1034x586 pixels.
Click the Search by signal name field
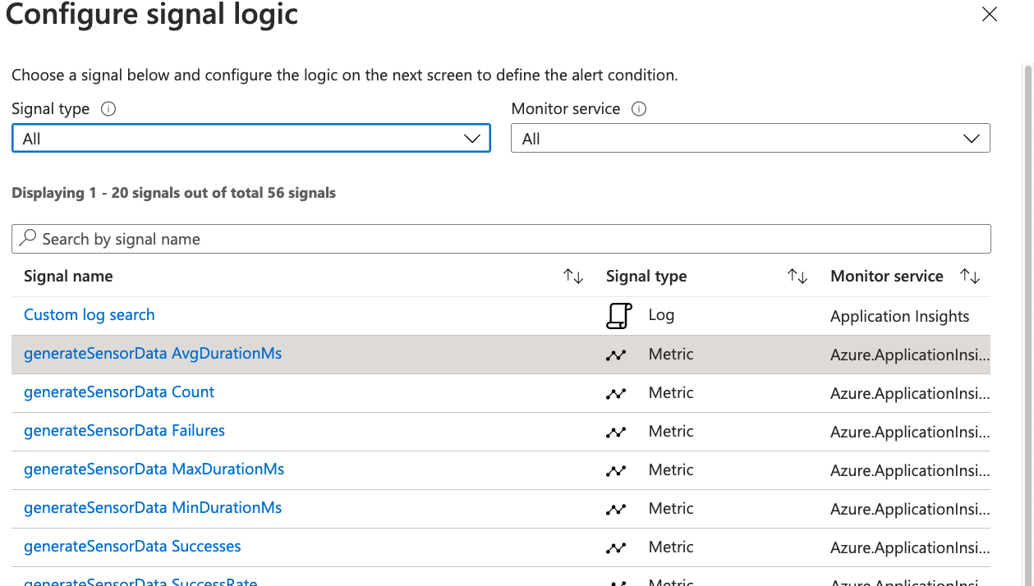tap(501, 239)
